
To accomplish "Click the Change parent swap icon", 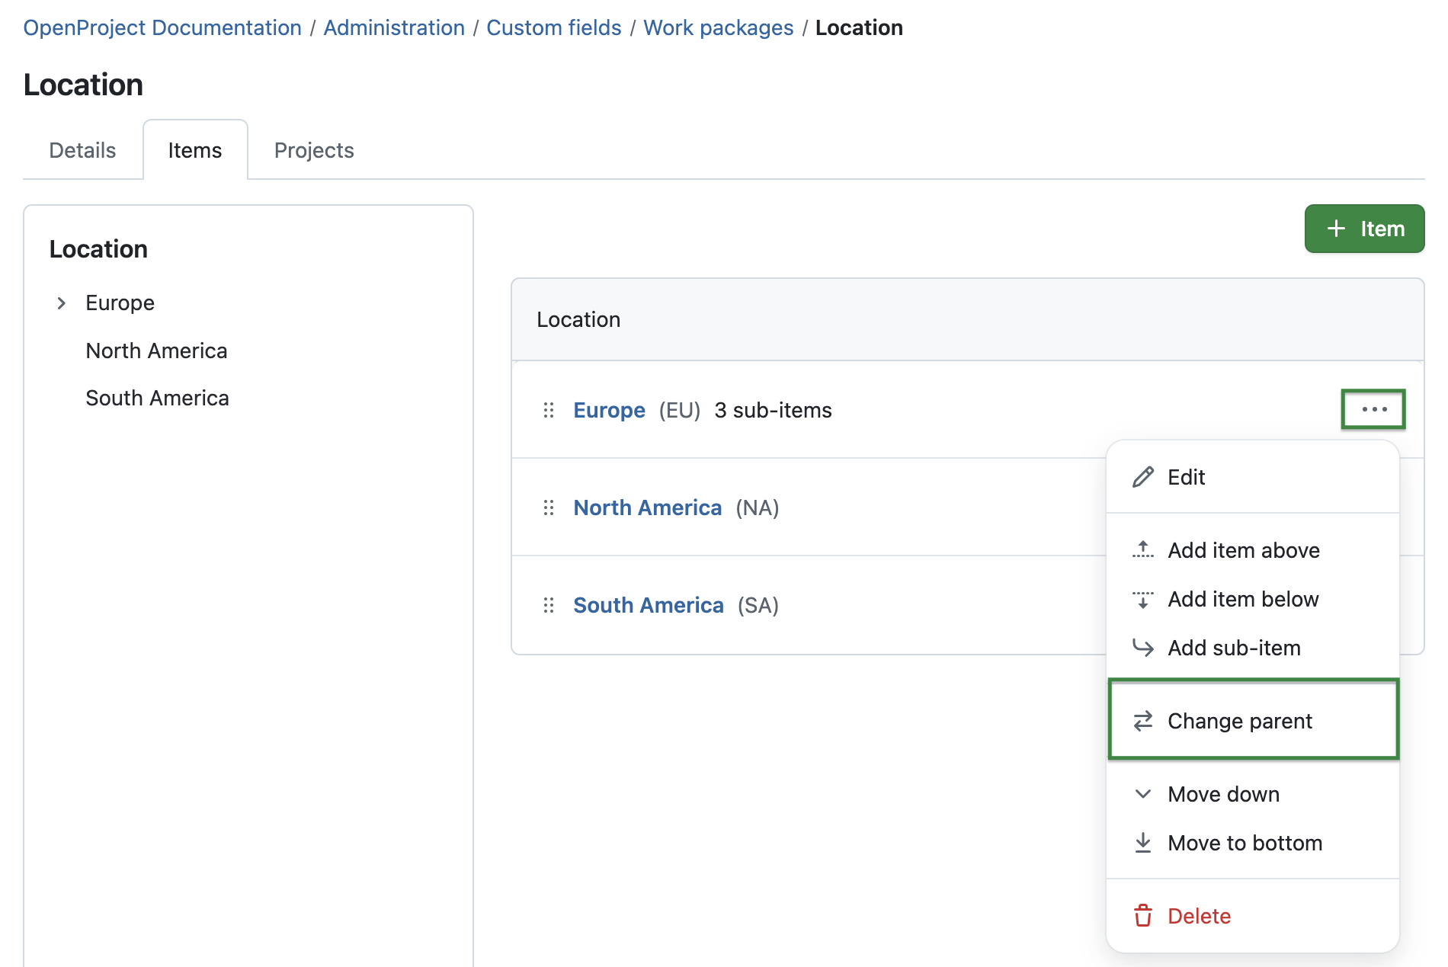I will pyautogui.click(x=1142, y=720).
